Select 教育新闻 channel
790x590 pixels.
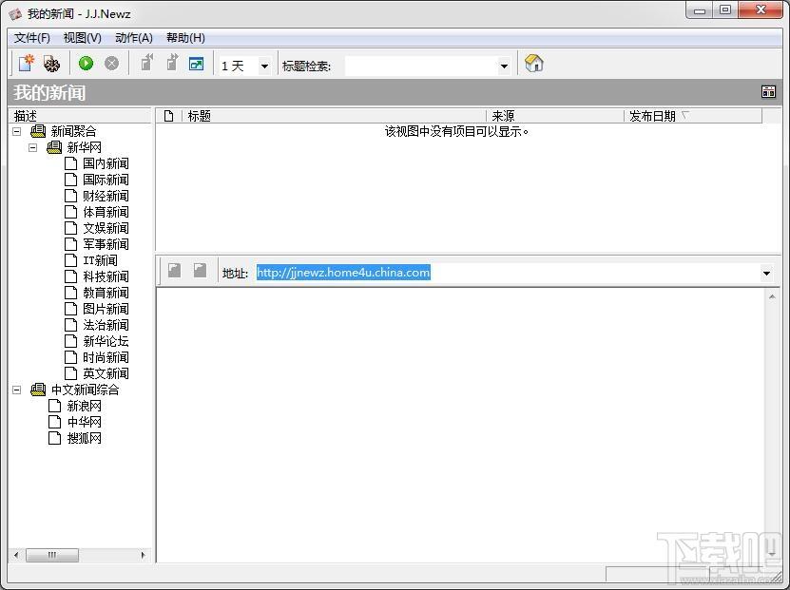(106, 293)
